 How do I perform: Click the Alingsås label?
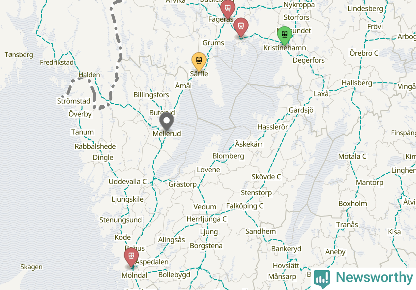coord(171,240)
